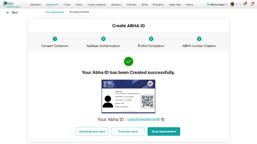Select step 4 ABHA number Creation
257x144 pixels.
199,39
